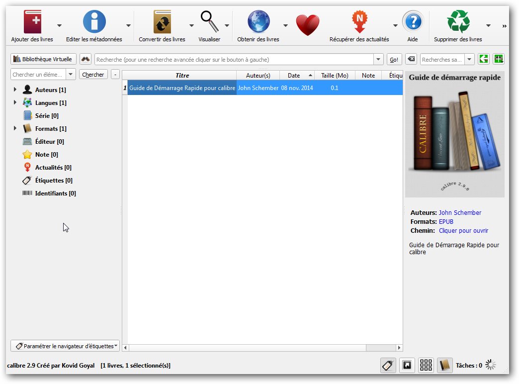Open Récupérer des actualités

click(x=359, y=22)
